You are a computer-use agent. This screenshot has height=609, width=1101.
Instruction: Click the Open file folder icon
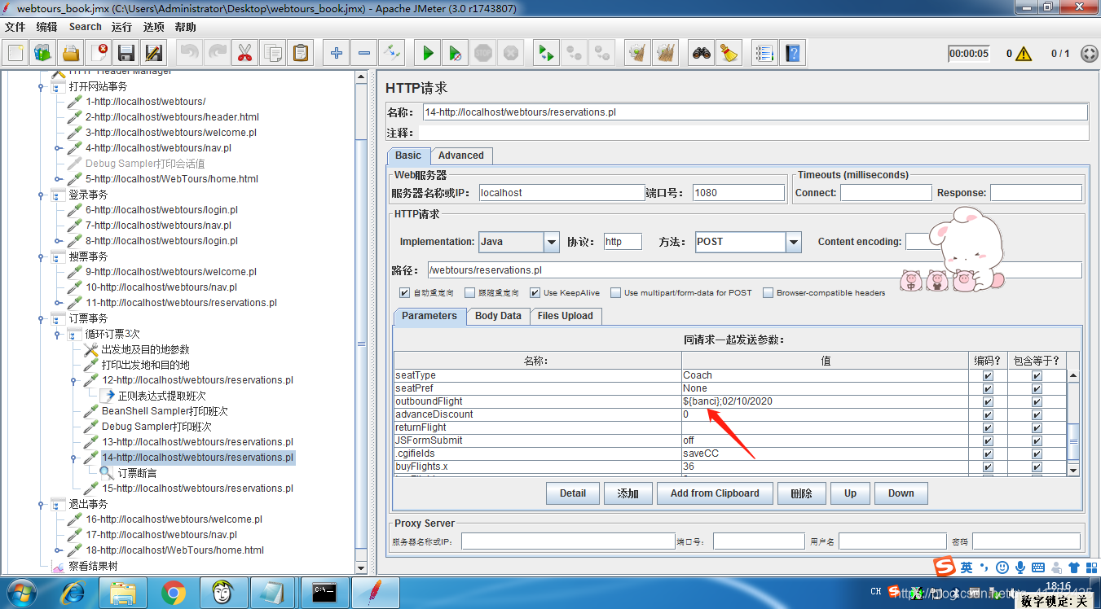point(71,54)
